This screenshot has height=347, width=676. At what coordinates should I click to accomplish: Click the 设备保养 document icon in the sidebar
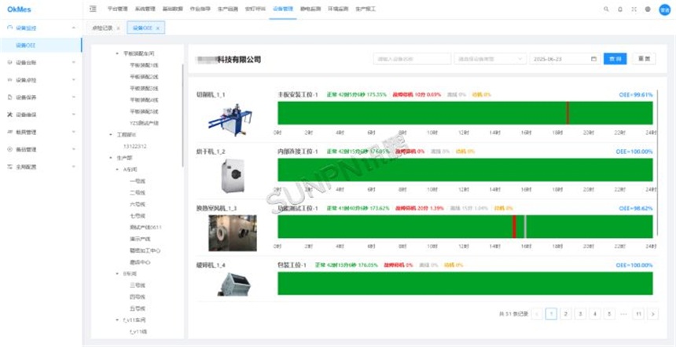tap(10, 97)
